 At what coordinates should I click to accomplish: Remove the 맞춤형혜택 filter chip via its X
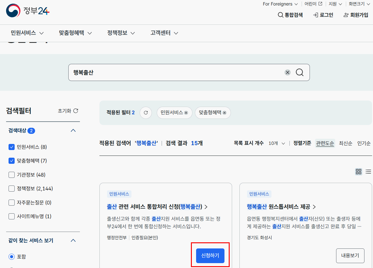pos(224,113)
